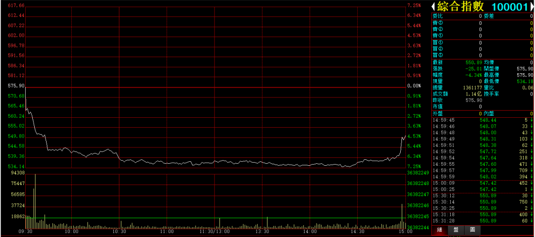Click the 量比 value 0.06
535x237 pixels.
(528, 88)
